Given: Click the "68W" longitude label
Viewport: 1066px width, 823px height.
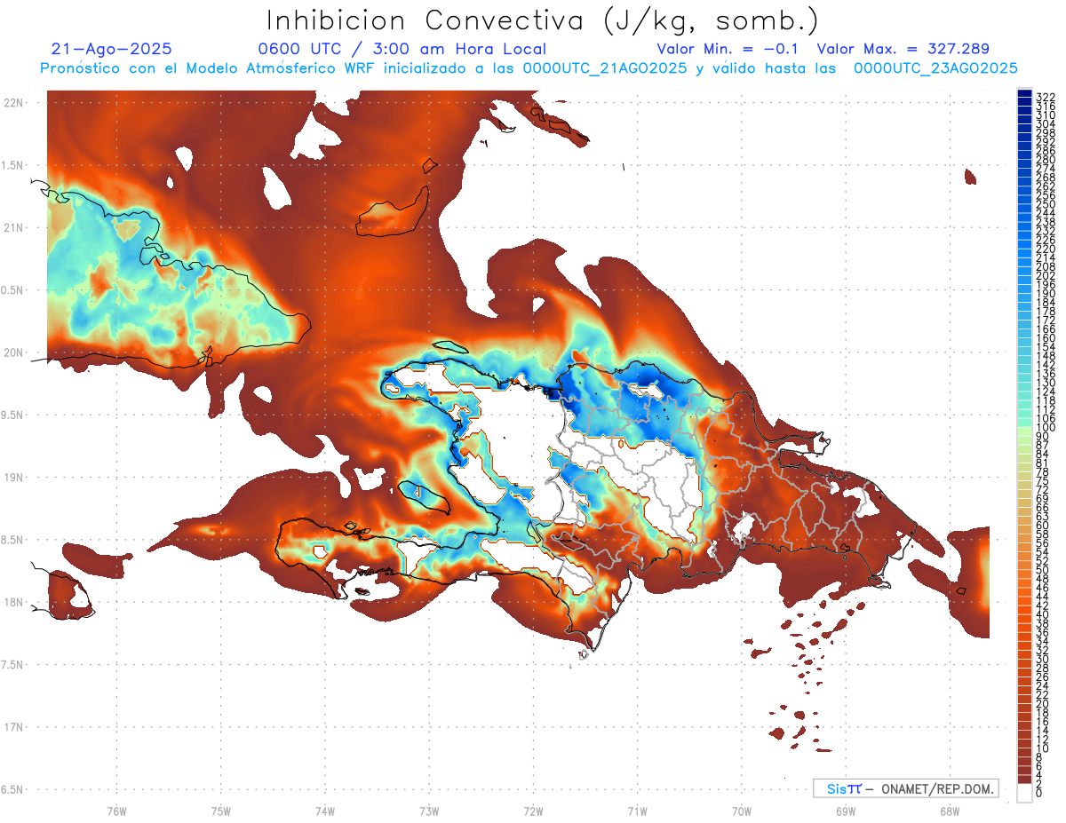Looking at the screenshot, I should click(x=950, y=811).
